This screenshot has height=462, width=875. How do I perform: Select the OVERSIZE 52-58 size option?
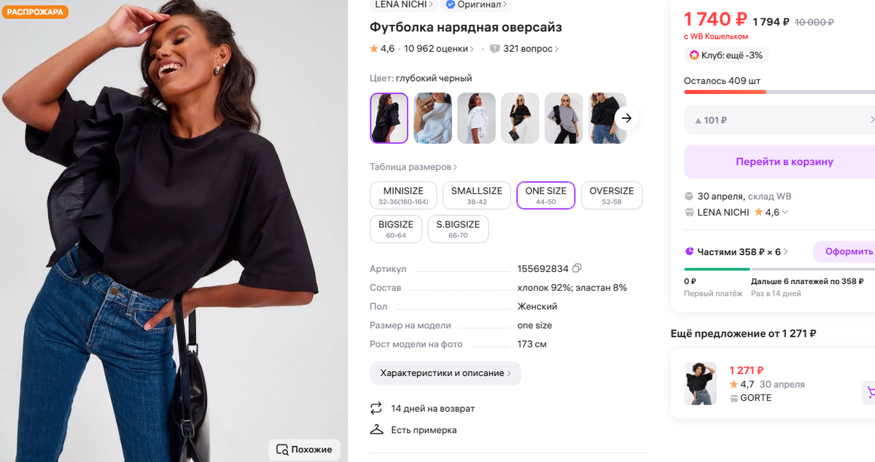click(x=611, y=195)
